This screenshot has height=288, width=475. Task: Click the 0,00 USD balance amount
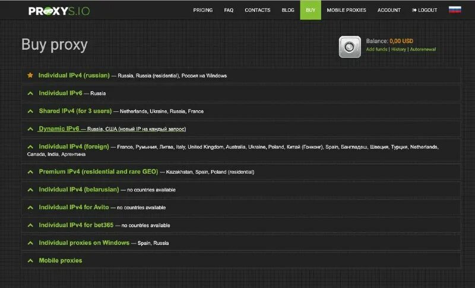click(401, 41)
